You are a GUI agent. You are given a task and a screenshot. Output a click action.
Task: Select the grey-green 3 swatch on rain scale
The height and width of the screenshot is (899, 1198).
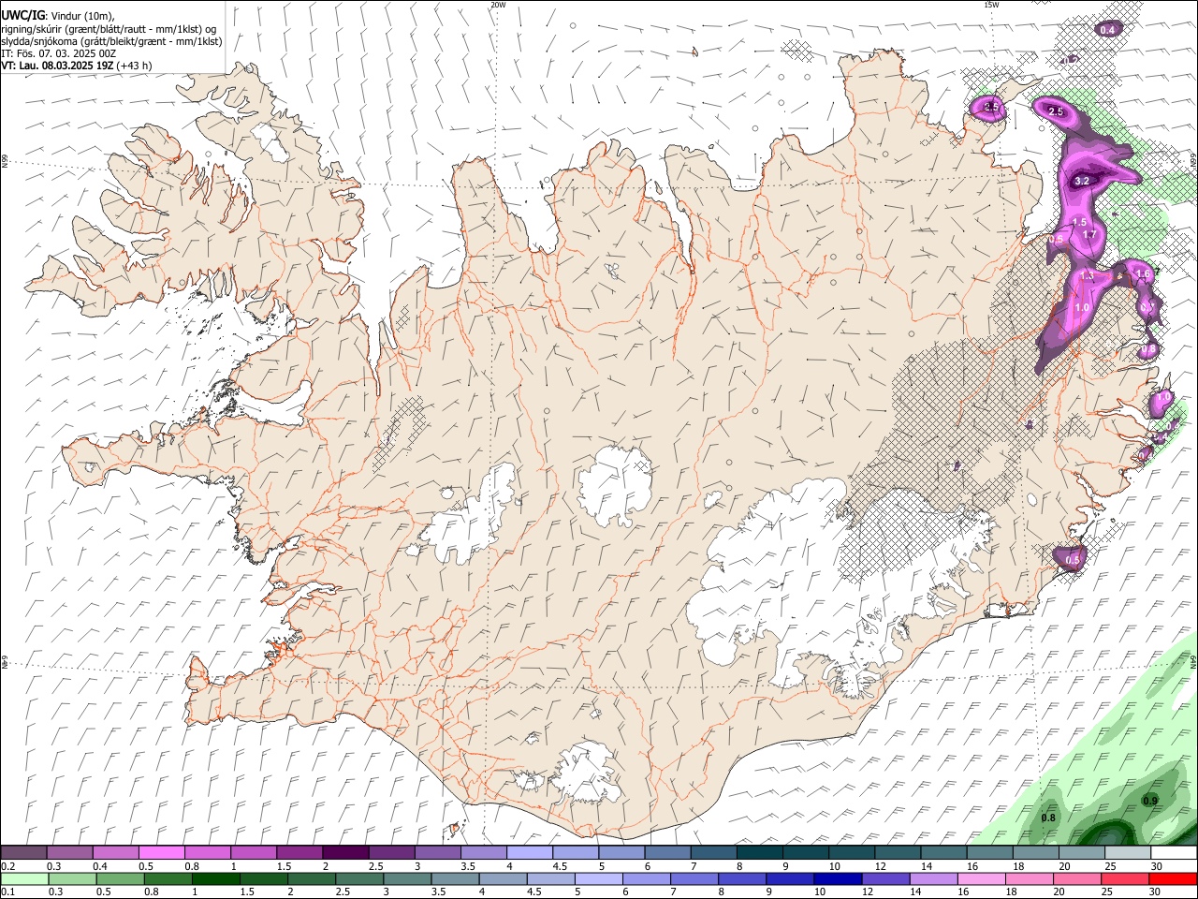407,878
